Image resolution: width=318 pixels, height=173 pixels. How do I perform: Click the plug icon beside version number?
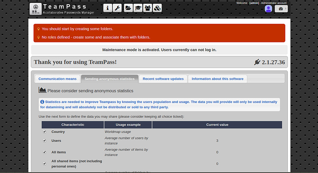(257, 62)
